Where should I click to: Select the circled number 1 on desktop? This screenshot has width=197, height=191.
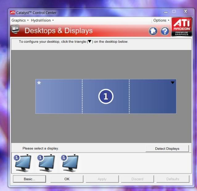pyautogui.click(x=106, y=96)
